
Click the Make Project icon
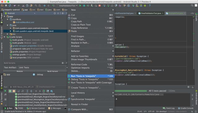53,6
